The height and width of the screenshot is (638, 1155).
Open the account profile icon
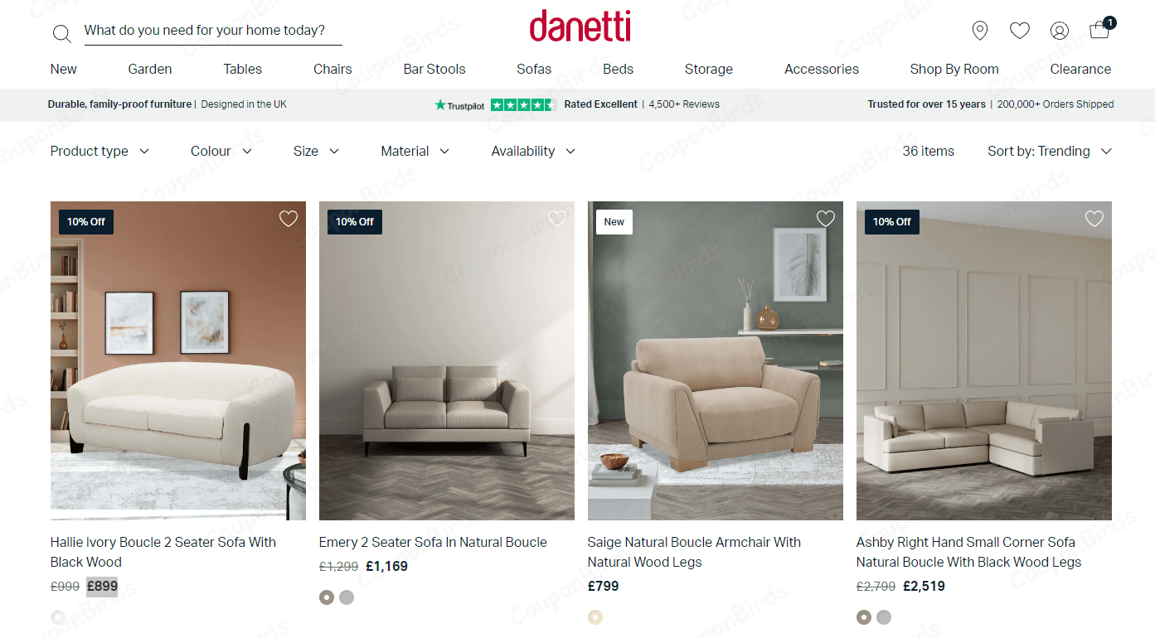click(1060, 31)
